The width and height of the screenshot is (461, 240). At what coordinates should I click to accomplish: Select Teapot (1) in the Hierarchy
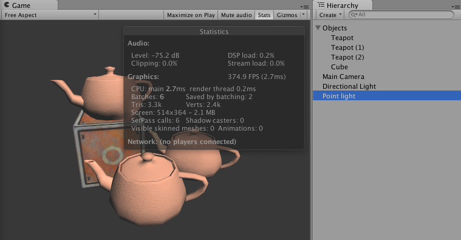pos(347,47)
